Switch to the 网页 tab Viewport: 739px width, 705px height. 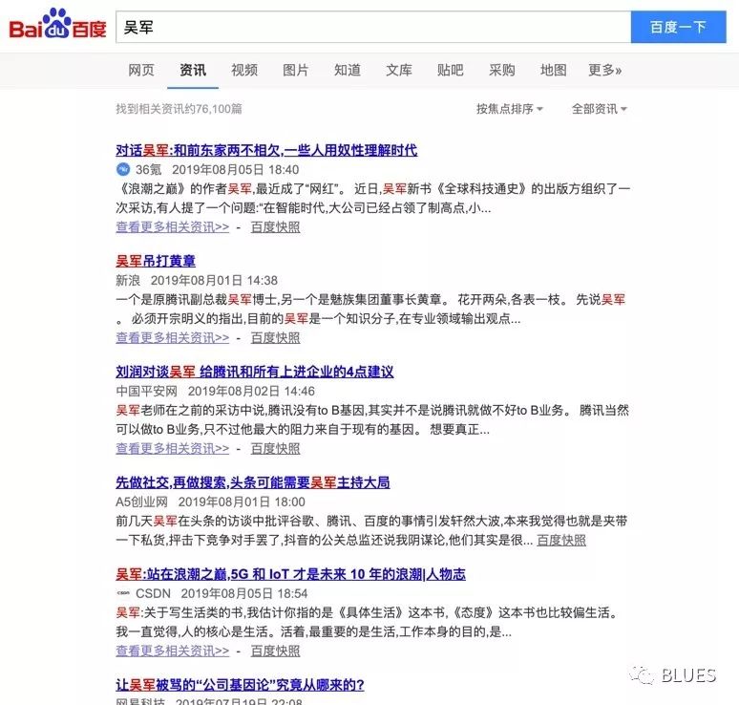pyautogui.click(x=141, y=71)
